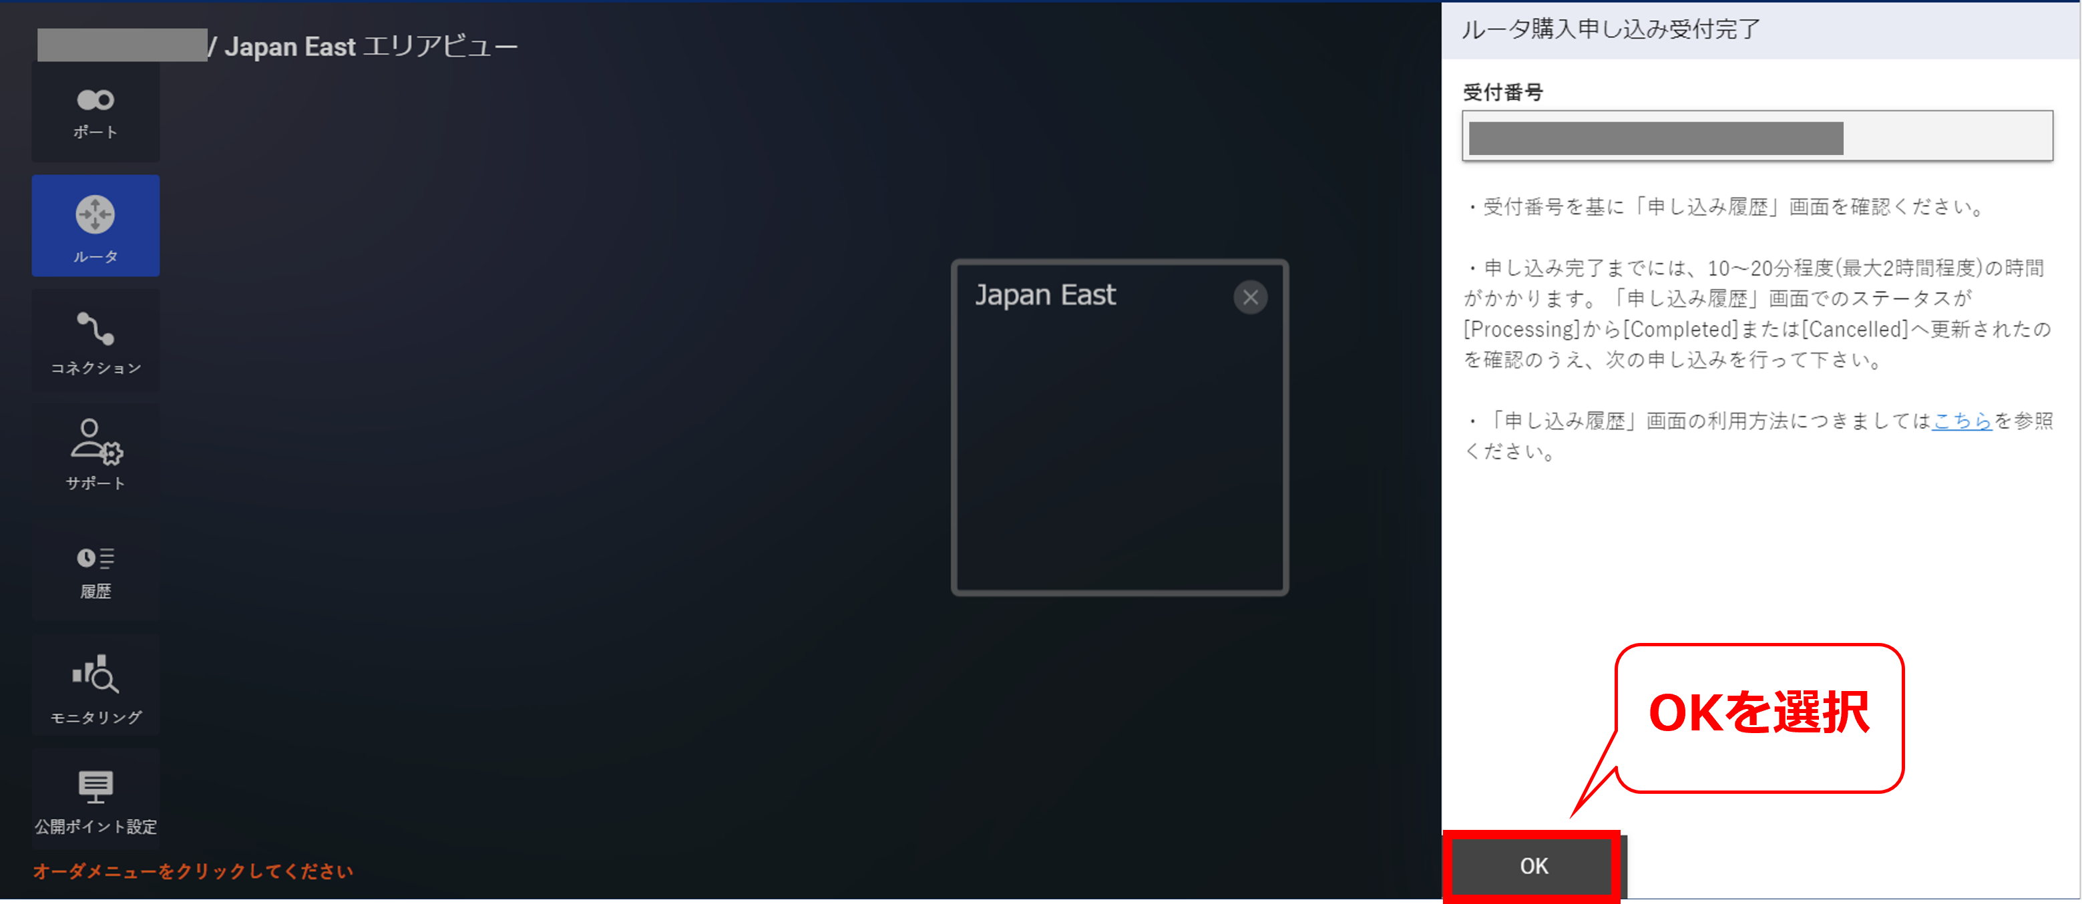The height and width of the screenshot is (904, 2082).
Task: Open the 履歴 (History) sidebar icon
Action: click(x=95, y=570)
